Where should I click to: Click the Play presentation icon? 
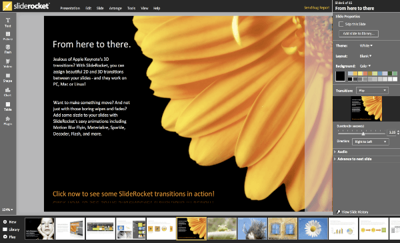[x=5, y=237]
